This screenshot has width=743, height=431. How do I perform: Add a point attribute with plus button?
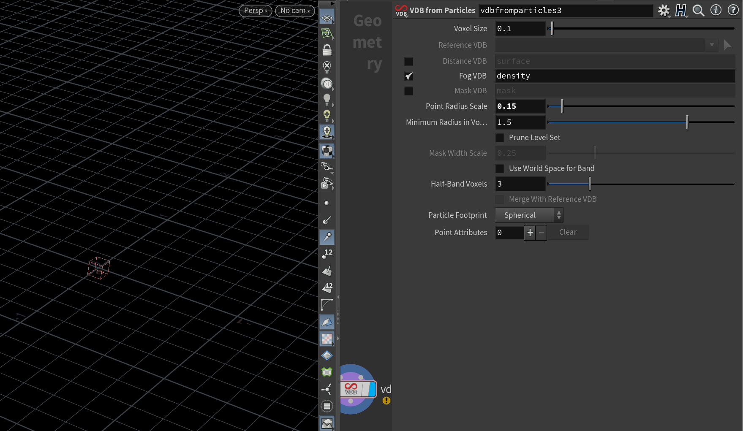530,233
